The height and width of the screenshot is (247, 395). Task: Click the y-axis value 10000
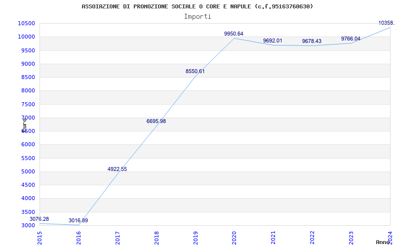tap(26, 37)
